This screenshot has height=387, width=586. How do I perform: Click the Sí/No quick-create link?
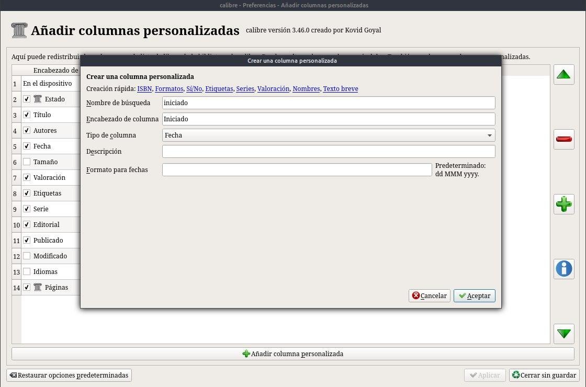click(x=194, y=89)
